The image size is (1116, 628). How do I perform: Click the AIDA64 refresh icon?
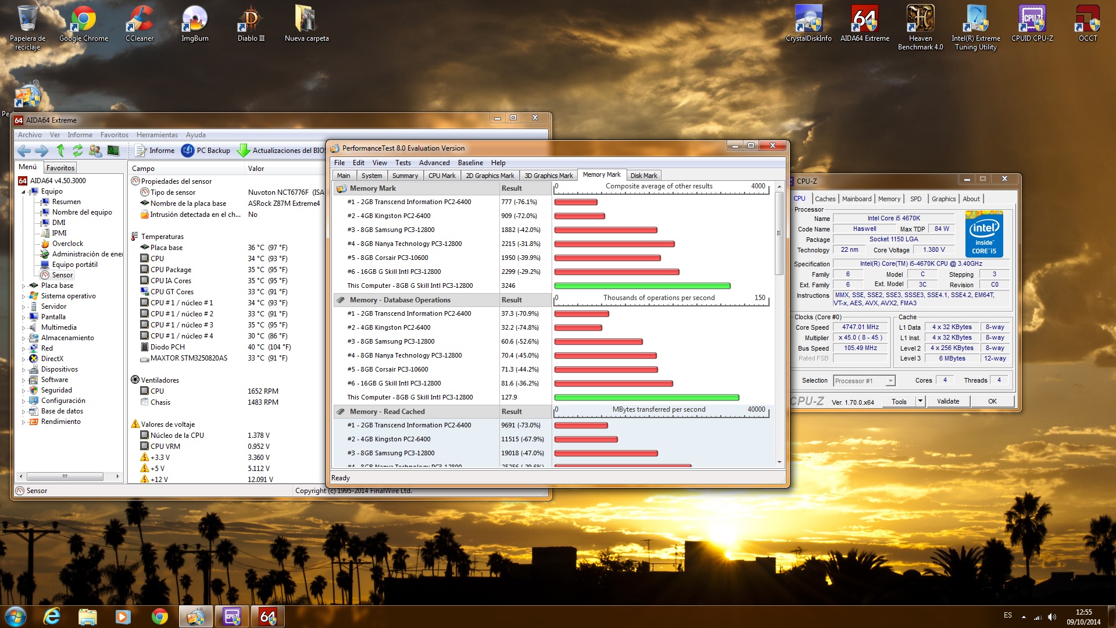click(x=77, y=151)
